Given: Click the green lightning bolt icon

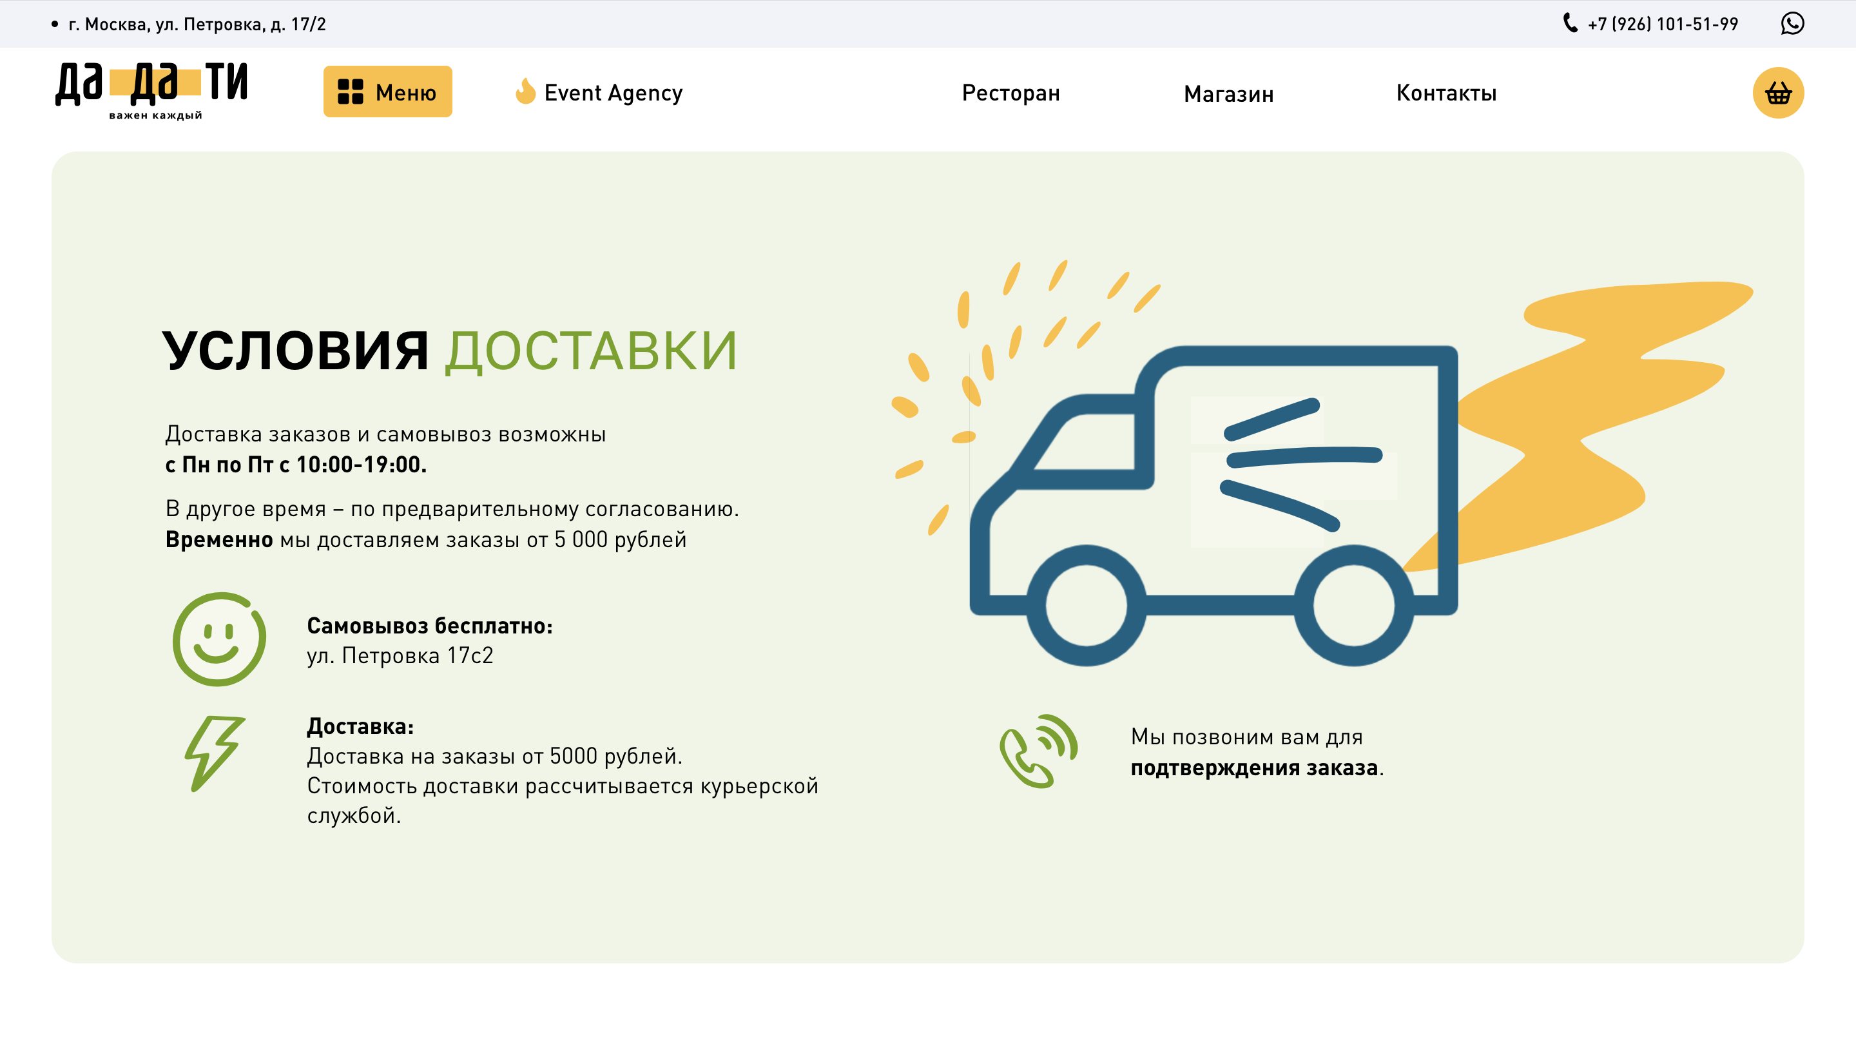Looking at the screenshot, I should tap(214, 753).
